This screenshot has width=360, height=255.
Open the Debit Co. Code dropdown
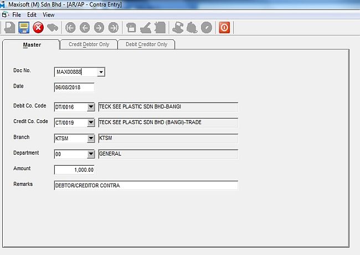tap(91, 107)
